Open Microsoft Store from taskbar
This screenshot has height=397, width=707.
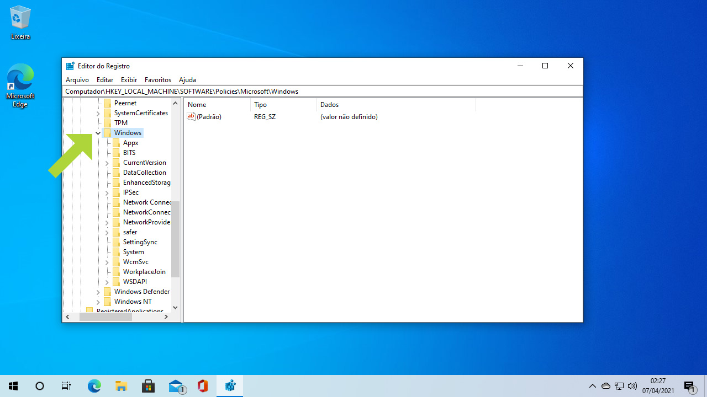tap(148, 386)
